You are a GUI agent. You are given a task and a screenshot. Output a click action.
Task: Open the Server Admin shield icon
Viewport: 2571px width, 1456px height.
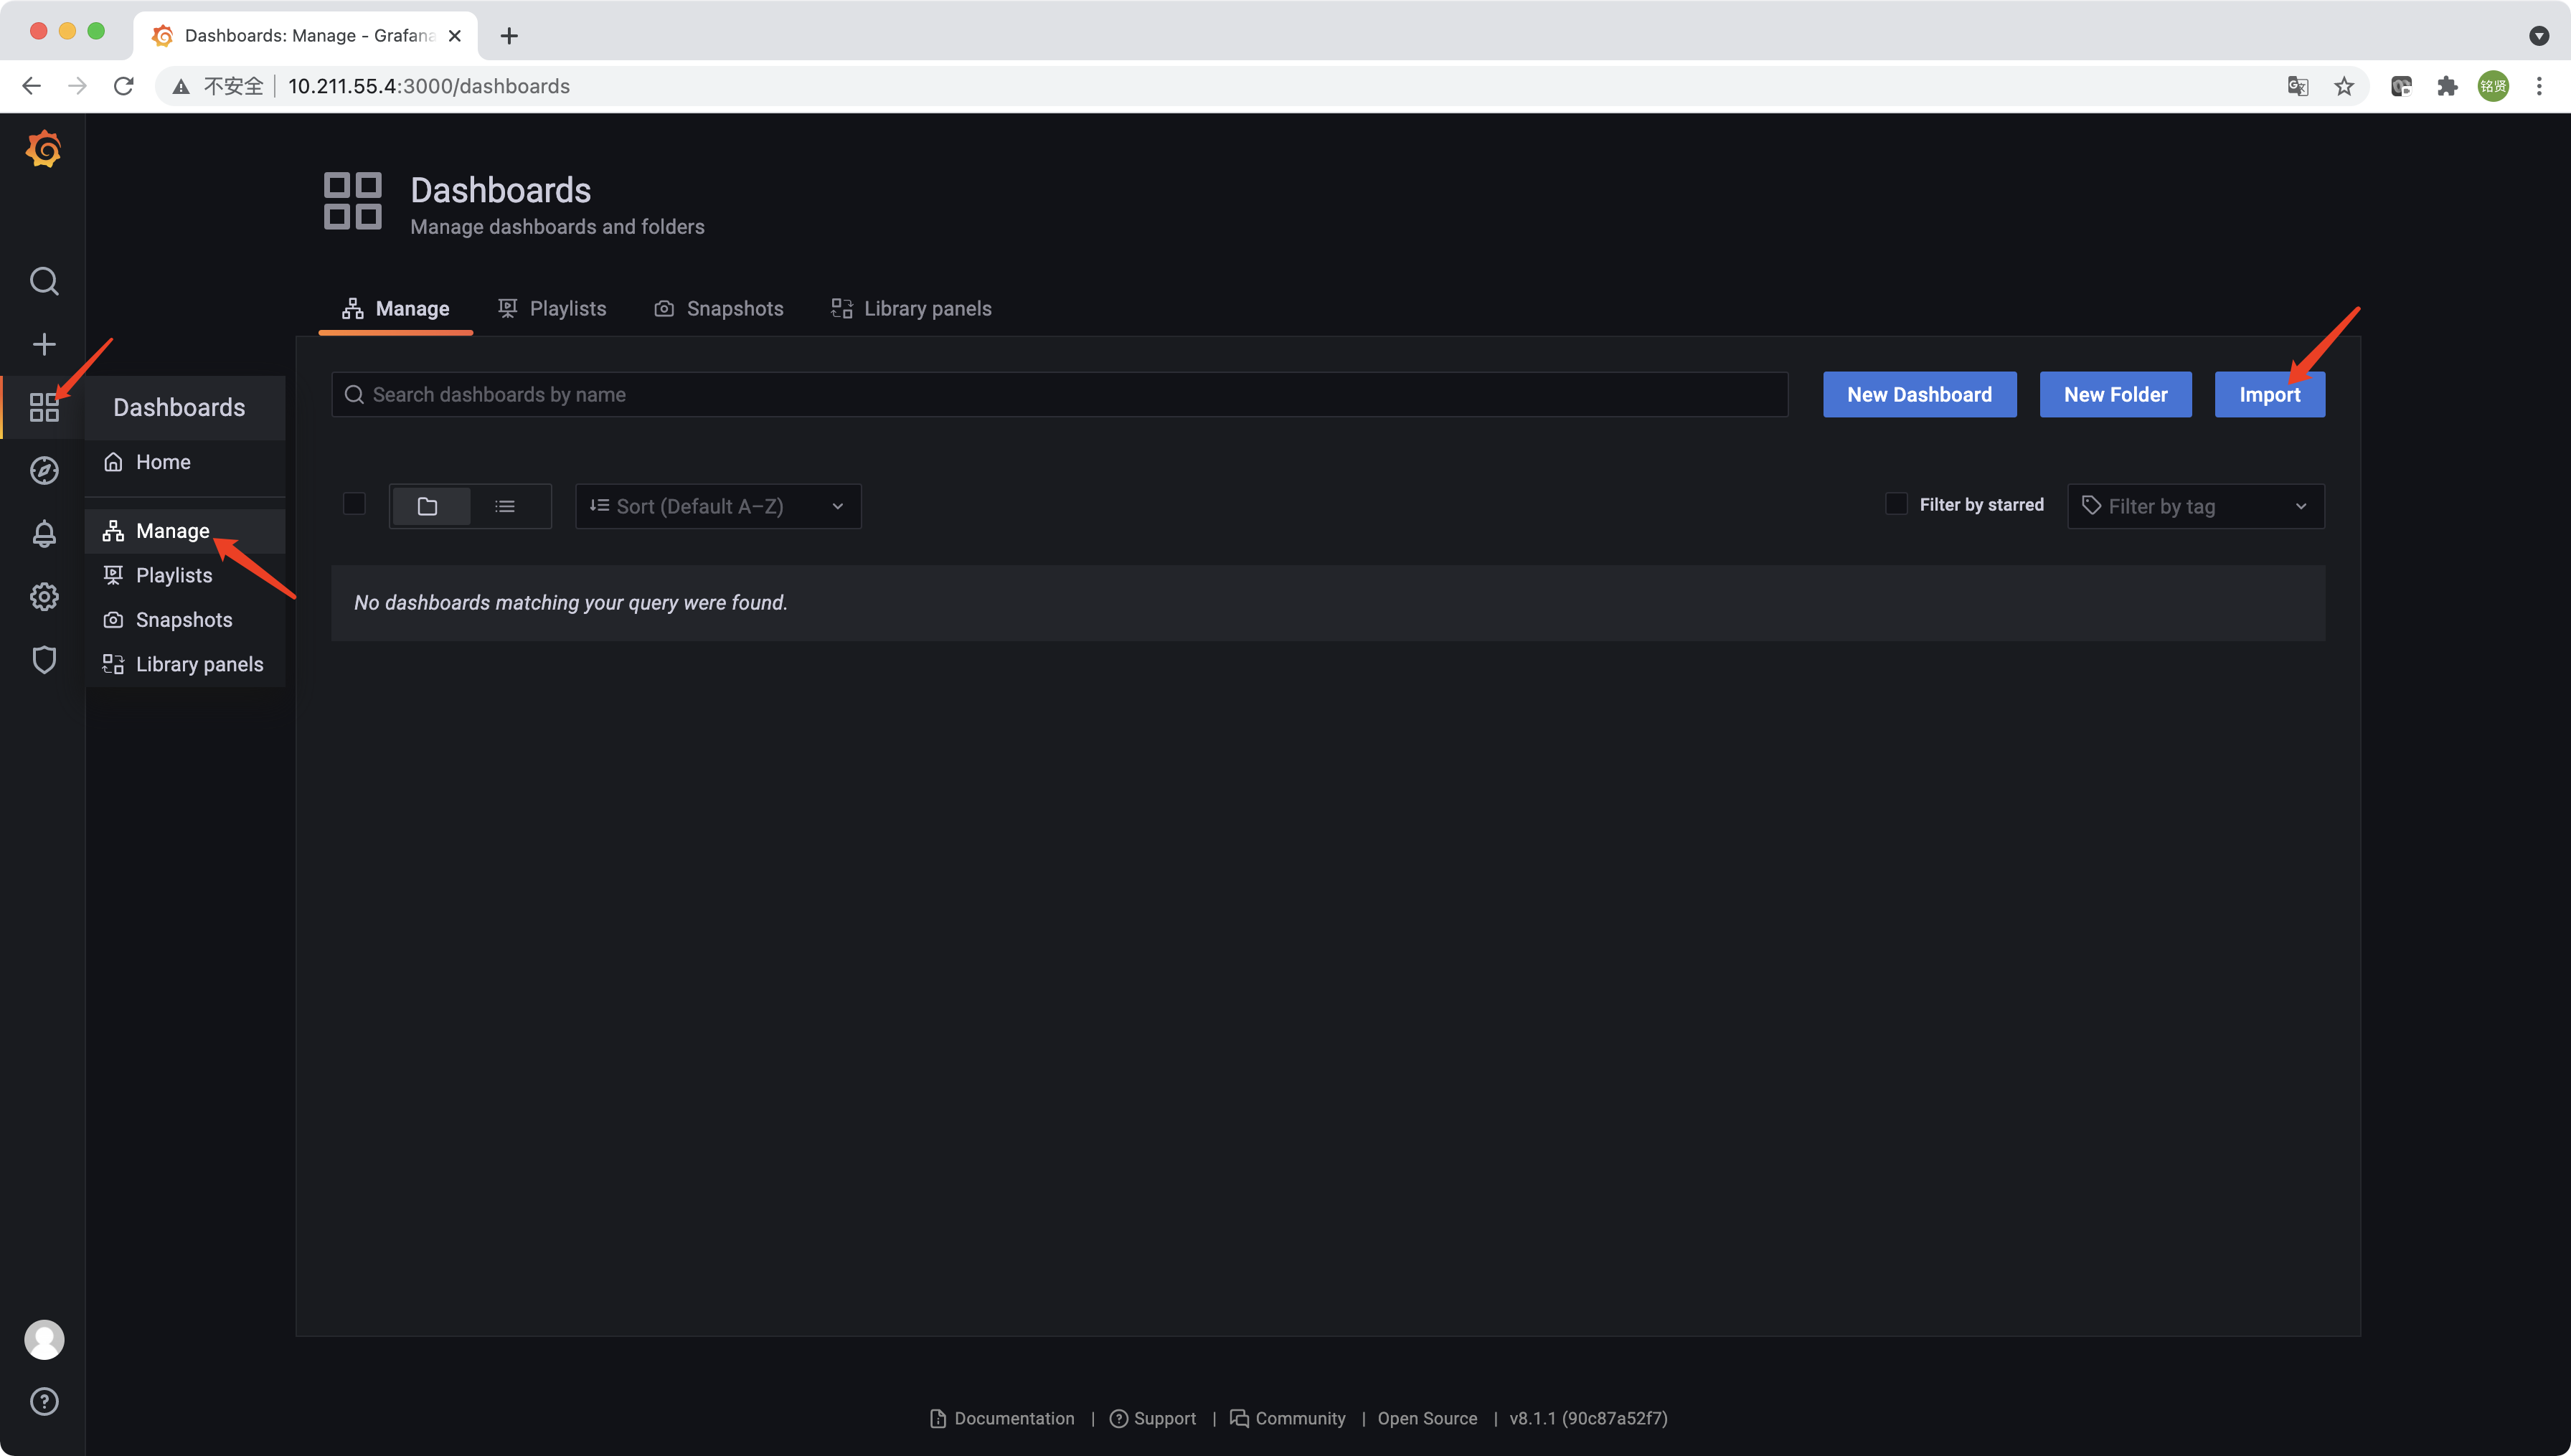tap(44, 660)
